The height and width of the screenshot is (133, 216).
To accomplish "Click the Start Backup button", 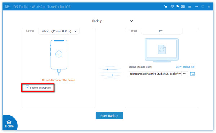I will [109, 116].
